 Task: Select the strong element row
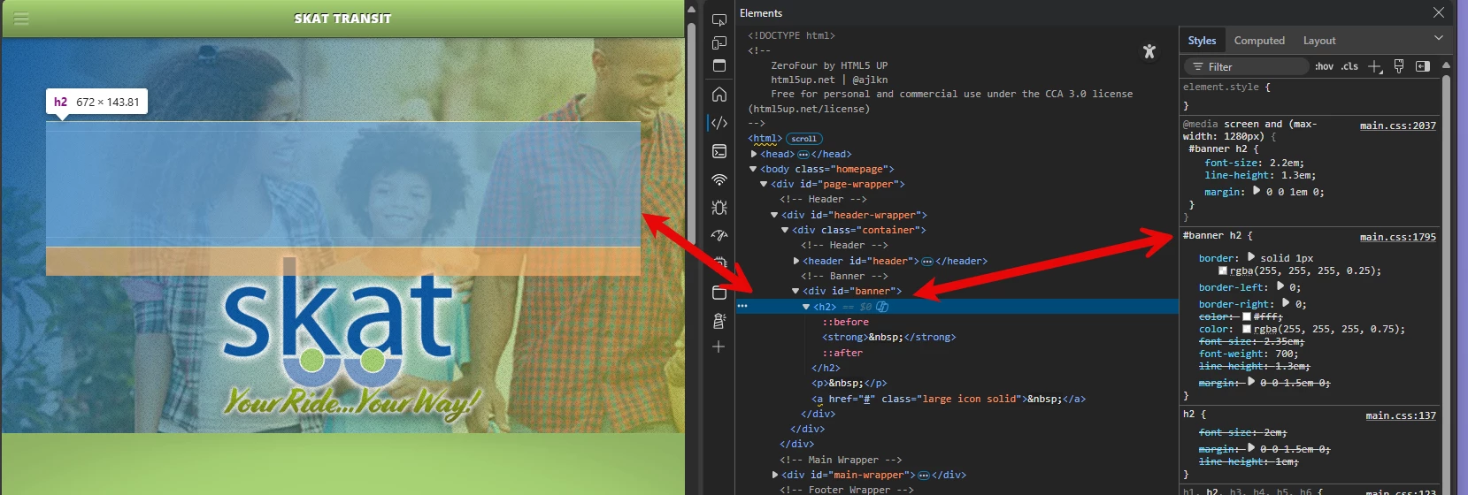(x=888, y=337)
